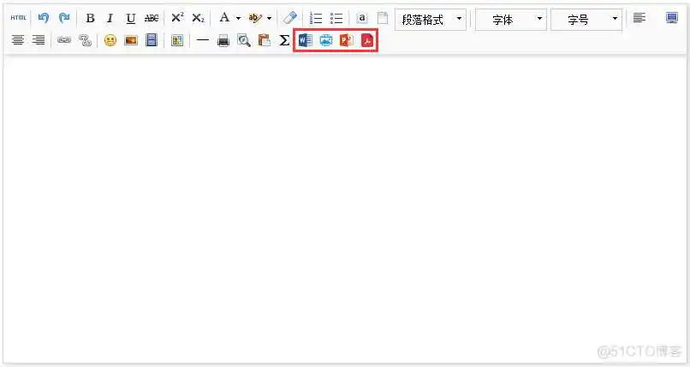Image resolution: width=690 pixels, height=367 pixels.
Task: Remove the hyperlink (unlink)
Action: (85, 40)
